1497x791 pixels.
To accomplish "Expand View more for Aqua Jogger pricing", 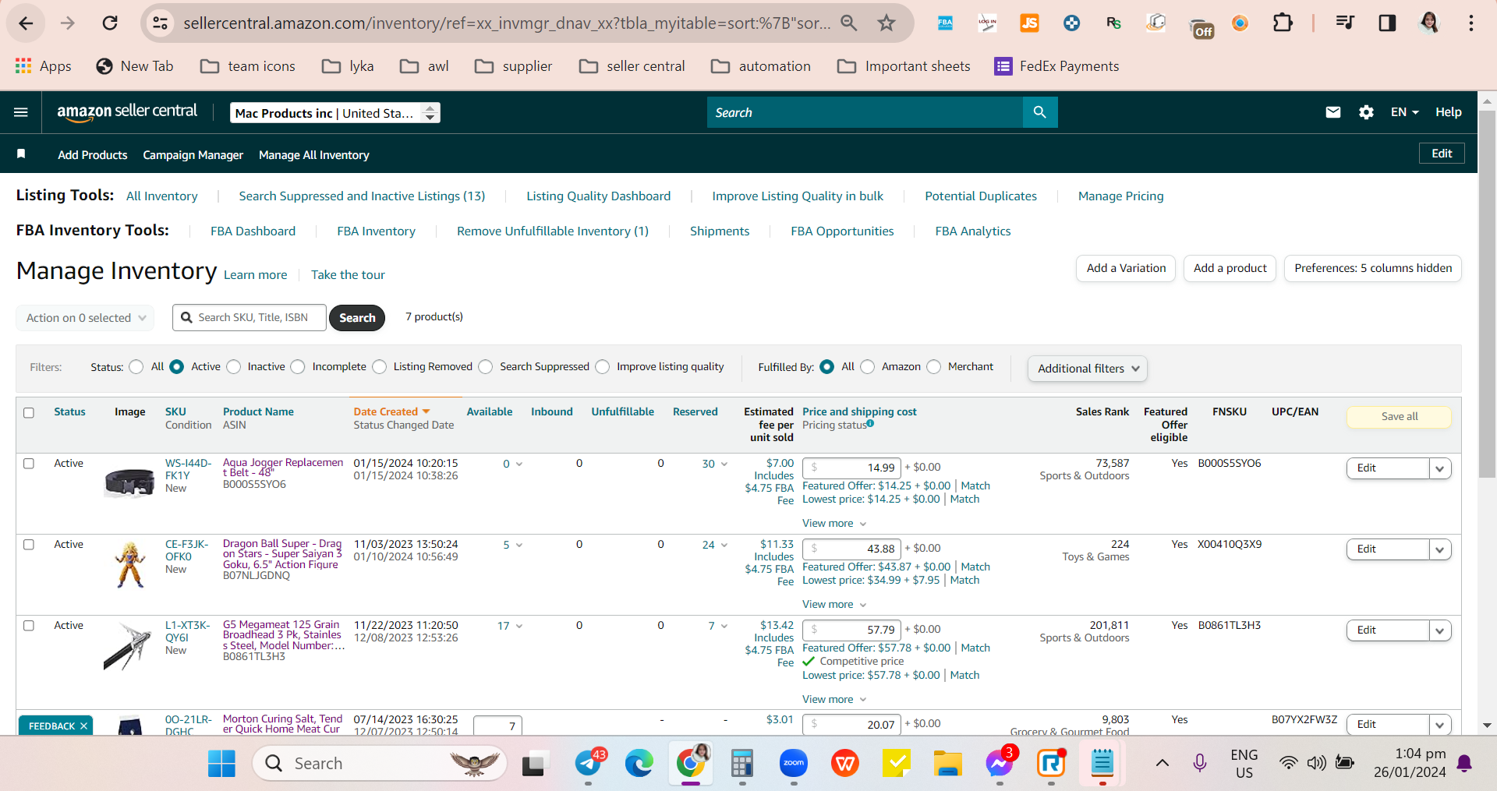I will coord(834,524).
